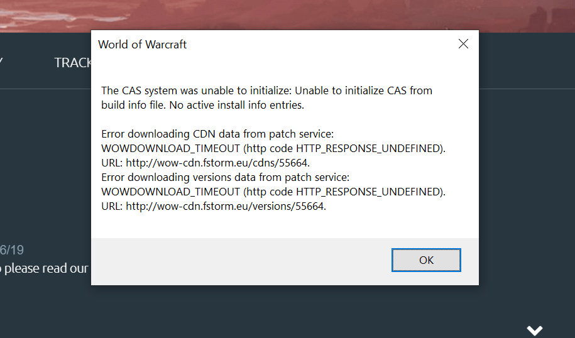This screenshot has height=338, width=575.
Task: Click the gray footer left of OK
Action: tap(239, 261)
